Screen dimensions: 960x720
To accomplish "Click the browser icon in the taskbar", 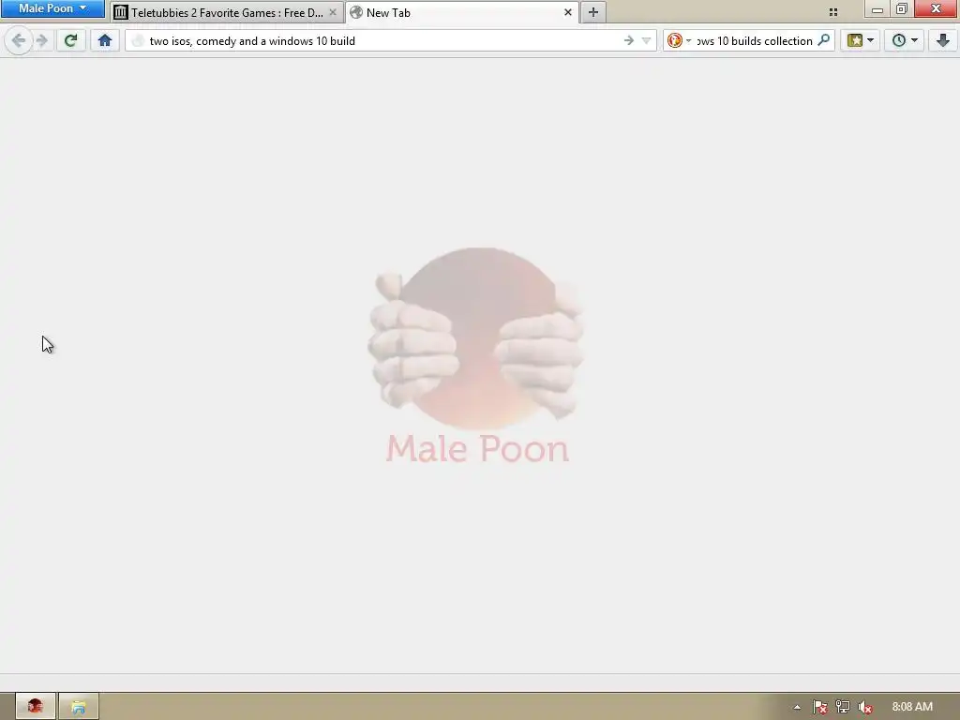I will coord(36,707).
